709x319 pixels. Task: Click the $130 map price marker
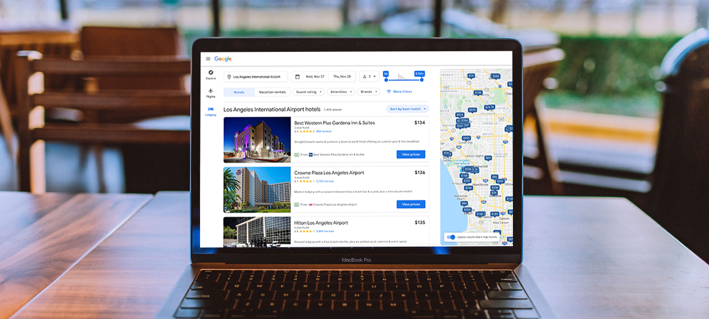tap(509, 198)
